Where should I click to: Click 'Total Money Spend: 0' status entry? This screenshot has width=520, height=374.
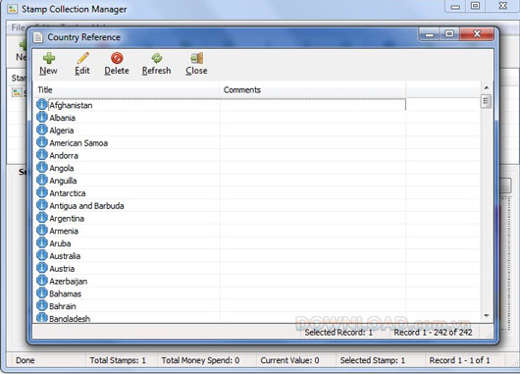click(200, 360)
